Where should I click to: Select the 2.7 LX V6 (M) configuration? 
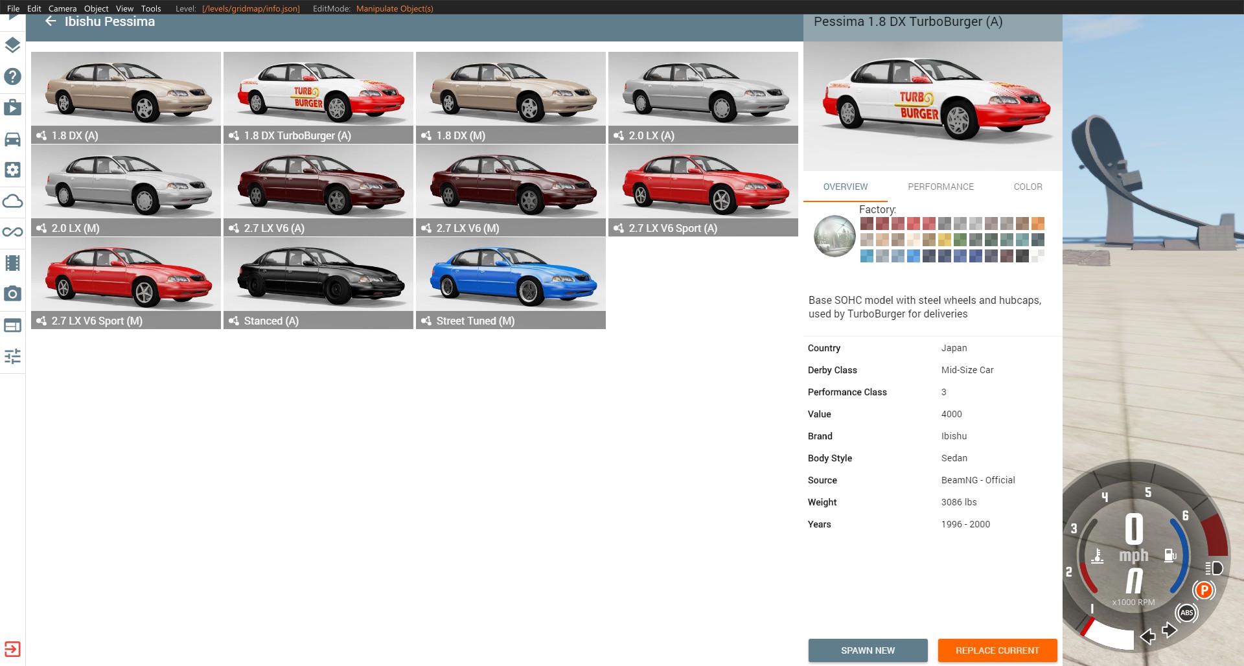click(511, 190)
